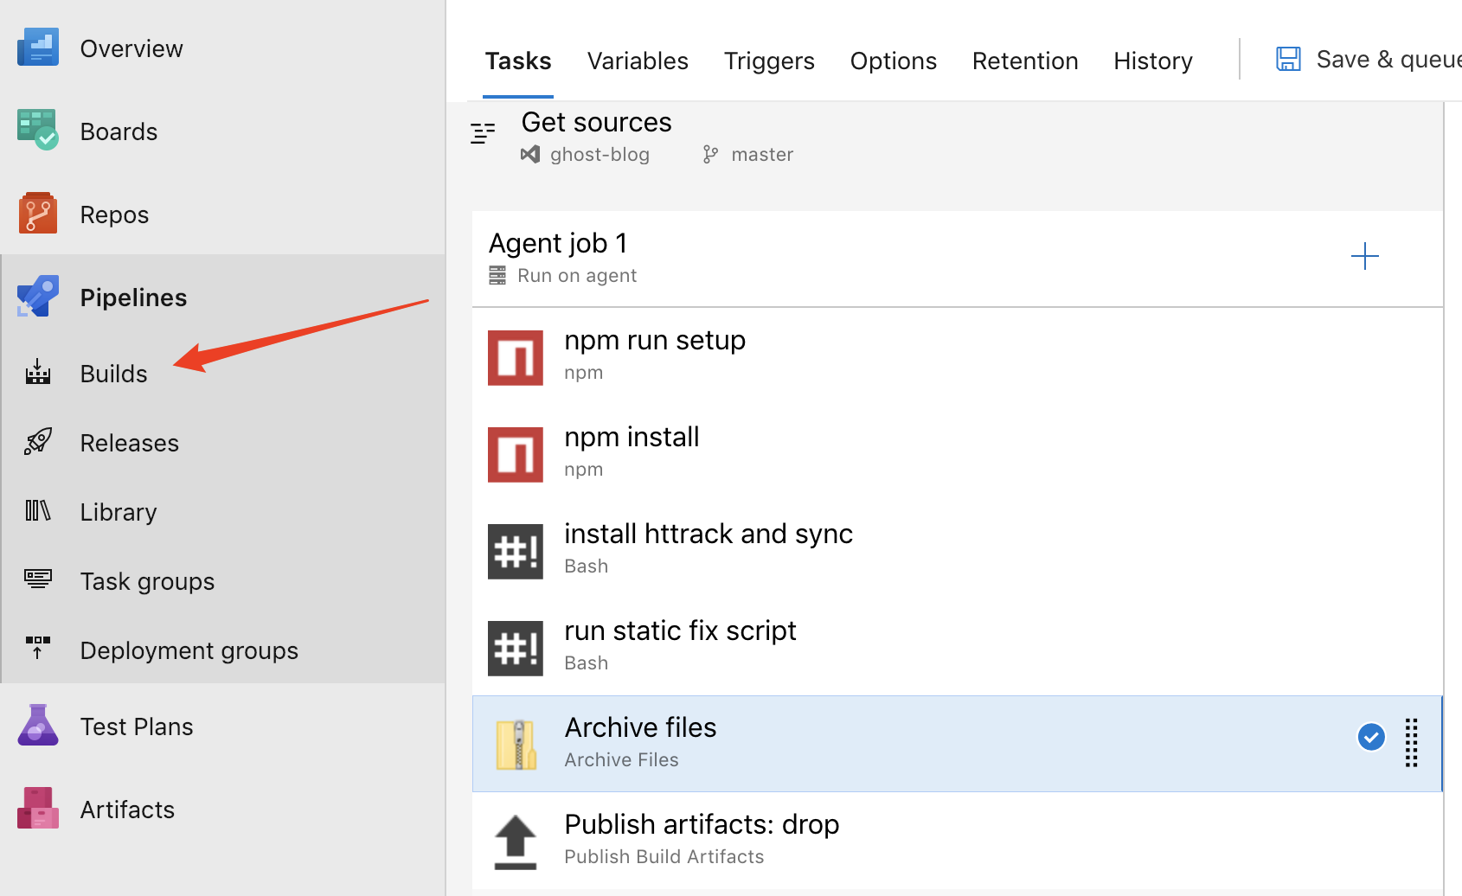Click the Releases rocket icon
Screen dimensions: 1462x896
pos(38,442)
